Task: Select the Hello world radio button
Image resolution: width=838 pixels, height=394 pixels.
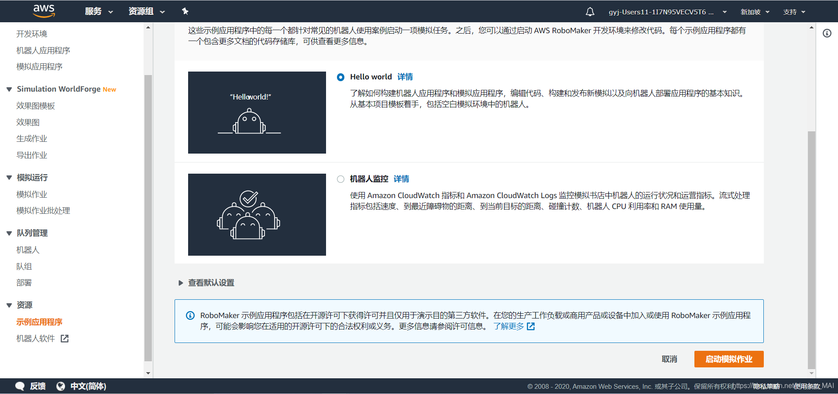Action: coord(341,77)
